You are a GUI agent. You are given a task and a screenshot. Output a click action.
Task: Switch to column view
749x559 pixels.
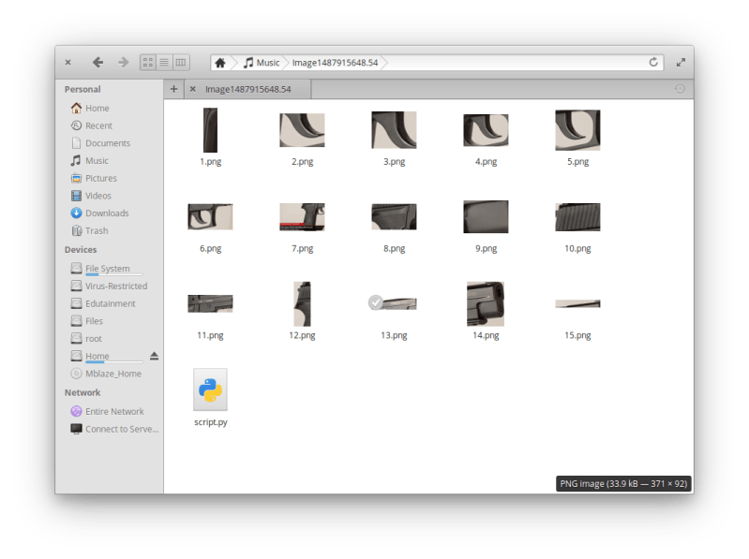[x=181, y=62]
